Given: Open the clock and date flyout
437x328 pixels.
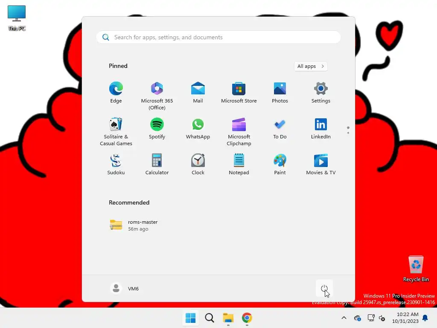Looking at the screenshot, I should tap(405, 318).
